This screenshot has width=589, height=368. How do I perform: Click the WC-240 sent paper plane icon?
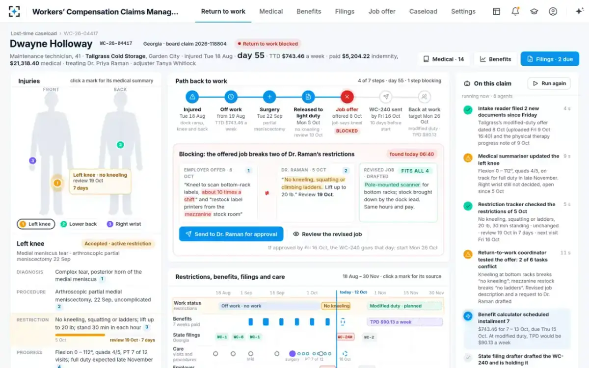(386, 97)
